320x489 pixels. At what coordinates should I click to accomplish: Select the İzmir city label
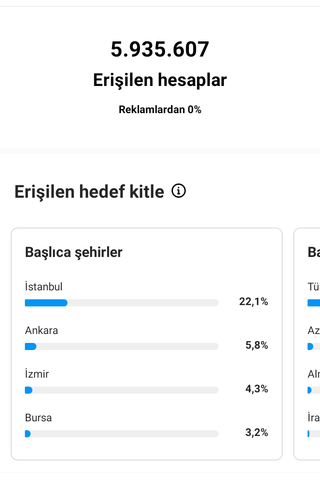(x=37, y=374)
